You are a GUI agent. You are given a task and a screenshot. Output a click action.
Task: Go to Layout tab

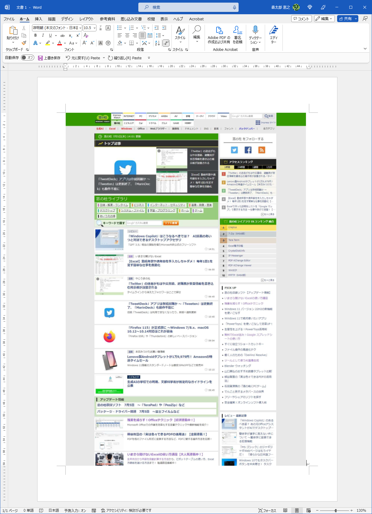[87, 19]
